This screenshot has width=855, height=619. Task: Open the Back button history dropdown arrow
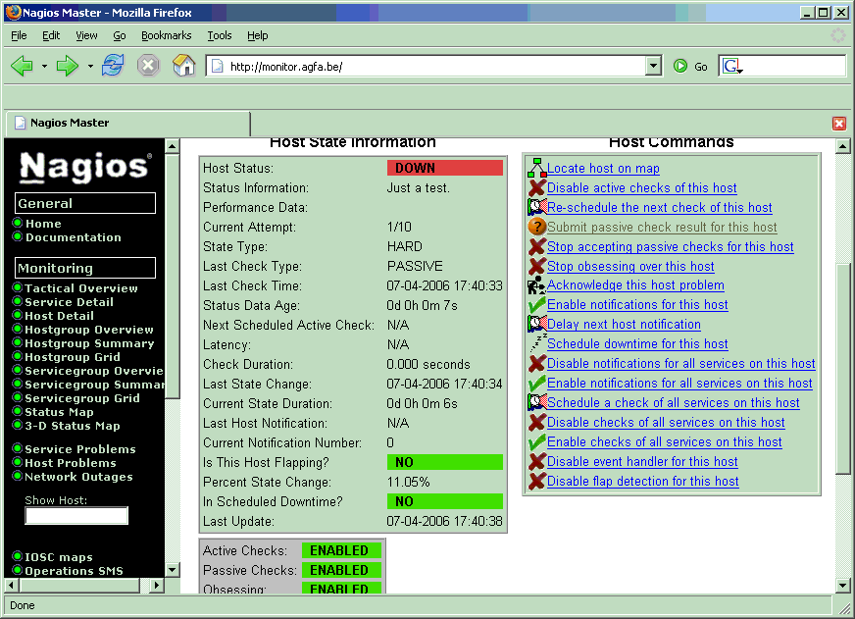point(44,67)
